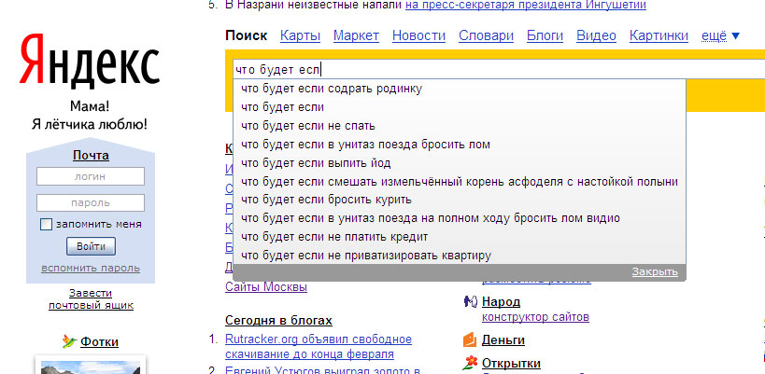
Task: Click the вспомнить пароль link
Action: [91, 269]
